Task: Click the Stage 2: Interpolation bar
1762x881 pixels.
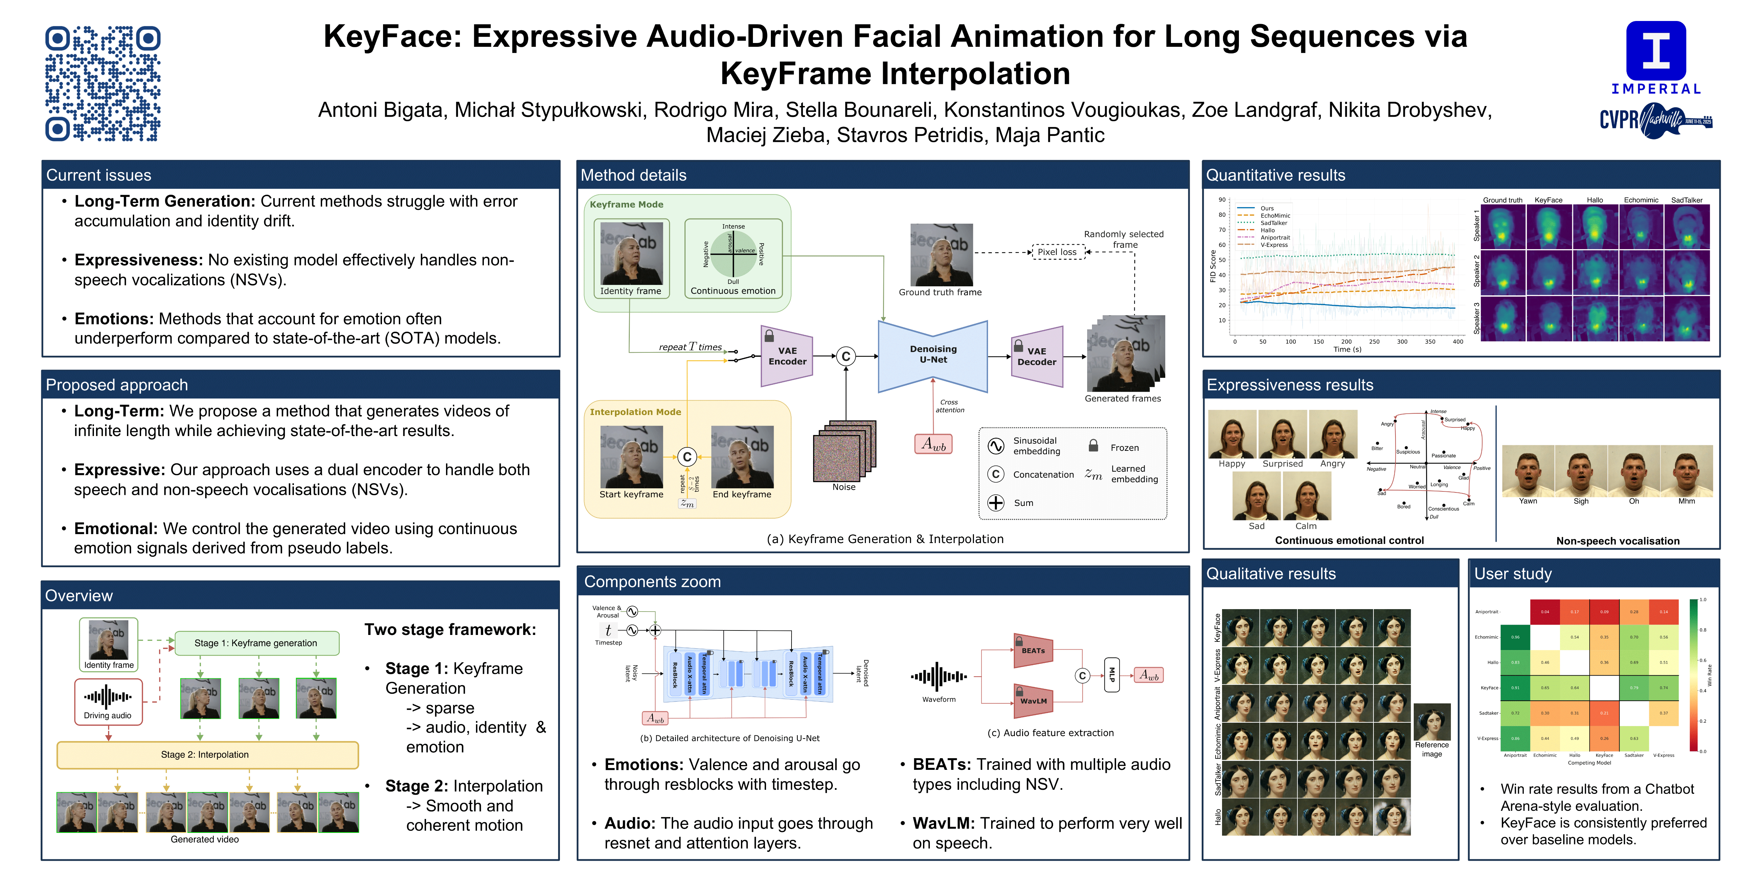Action: coord(205,754)
